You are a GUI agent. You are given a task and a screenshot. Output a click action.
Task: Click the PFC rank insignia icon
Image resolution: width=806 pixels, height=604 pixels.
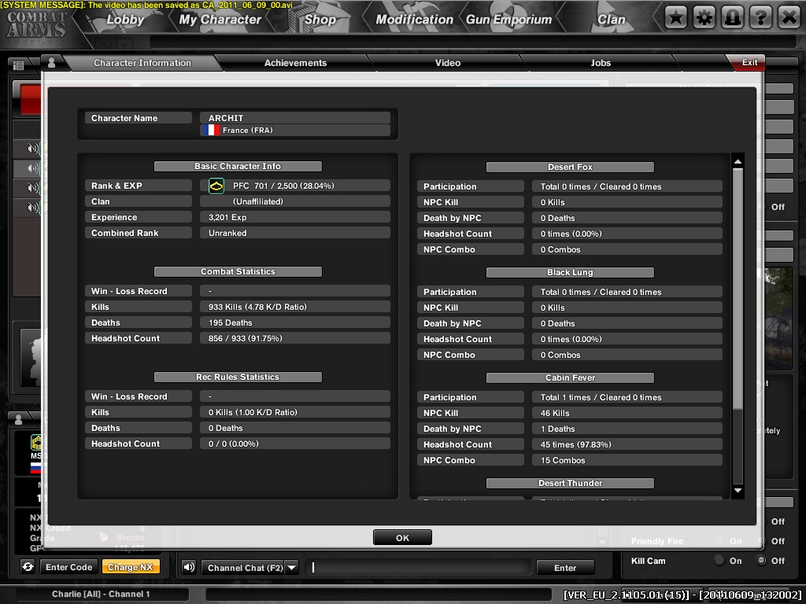click(216, 186)
